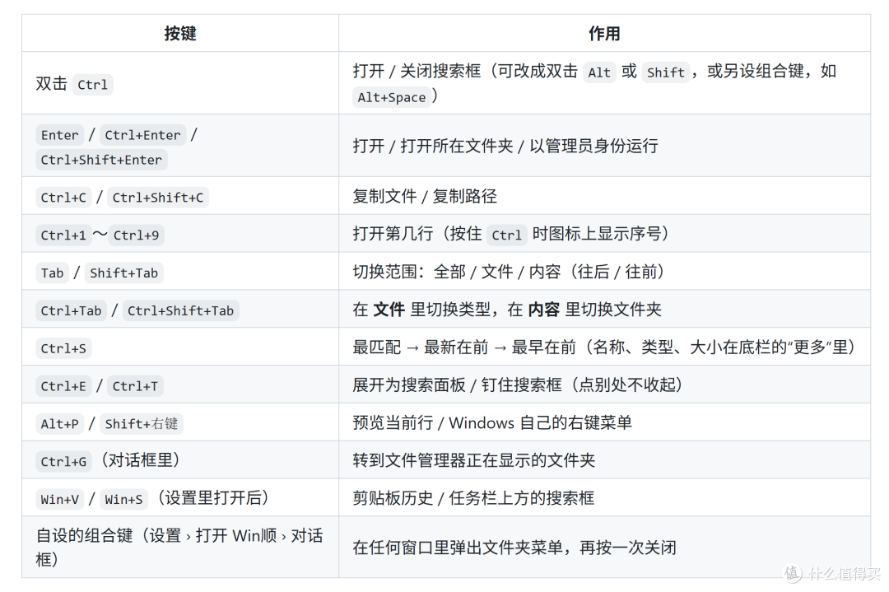
Task: Click the 作用 column header
Action: point(604,34)
